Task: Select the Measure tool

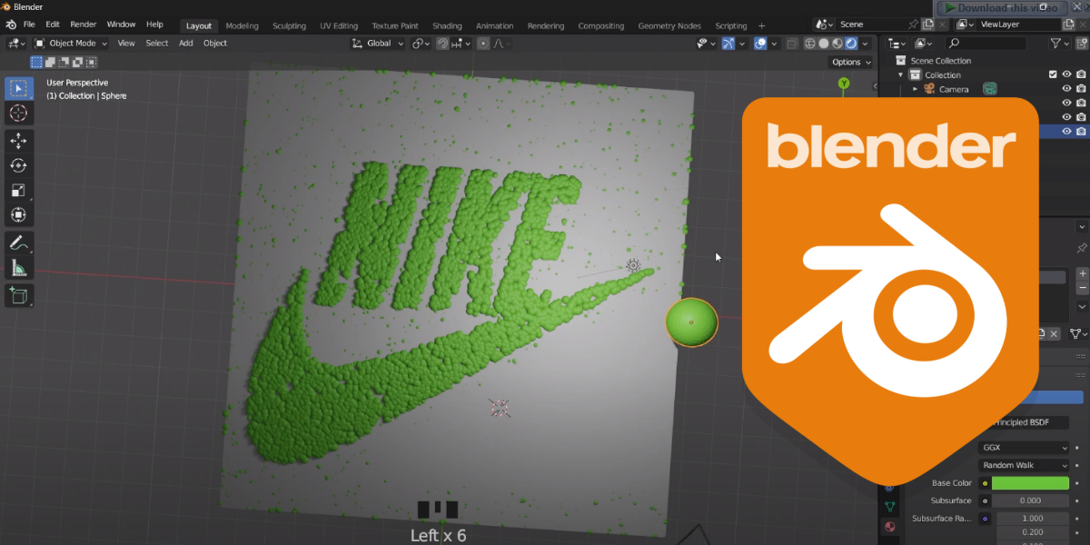Action: tap(18, 268)
